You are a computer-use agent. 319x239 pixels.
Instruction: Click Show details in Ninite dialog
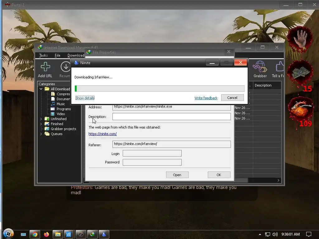(85, 98)
